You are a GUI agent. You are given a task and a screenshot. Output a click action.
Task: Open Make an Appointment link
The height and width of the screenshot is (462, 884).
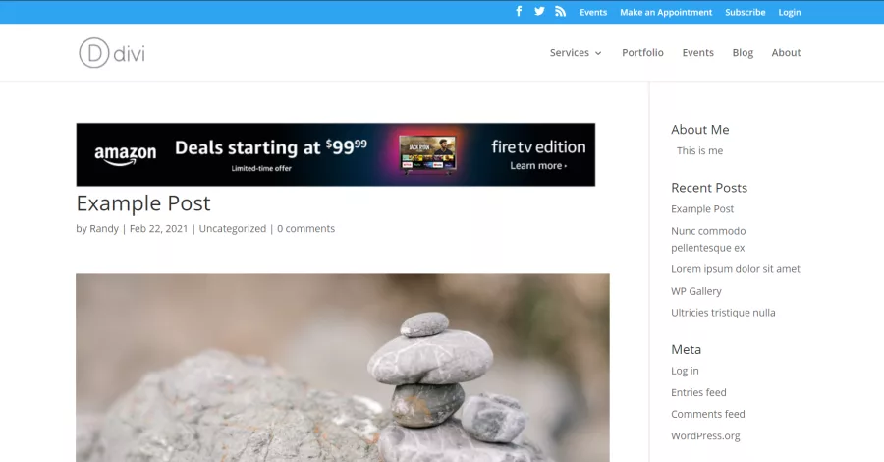[666, 12]
